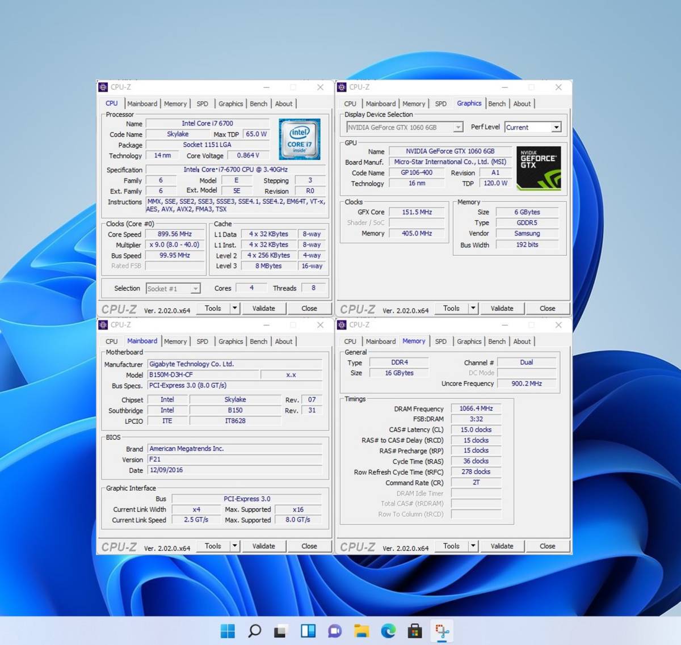Click the Core Speed value 899.56 MHz
Viewport: 681px width, 645px height.
[175, 234]
